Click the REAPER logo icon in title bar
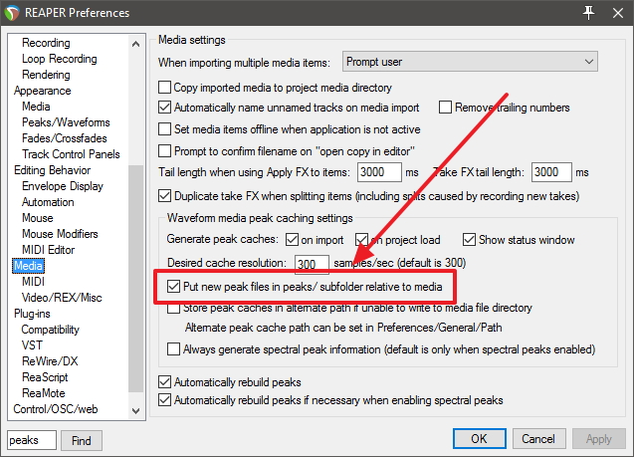This screenshot has width=634, height=457. click(x=12, y=13)
